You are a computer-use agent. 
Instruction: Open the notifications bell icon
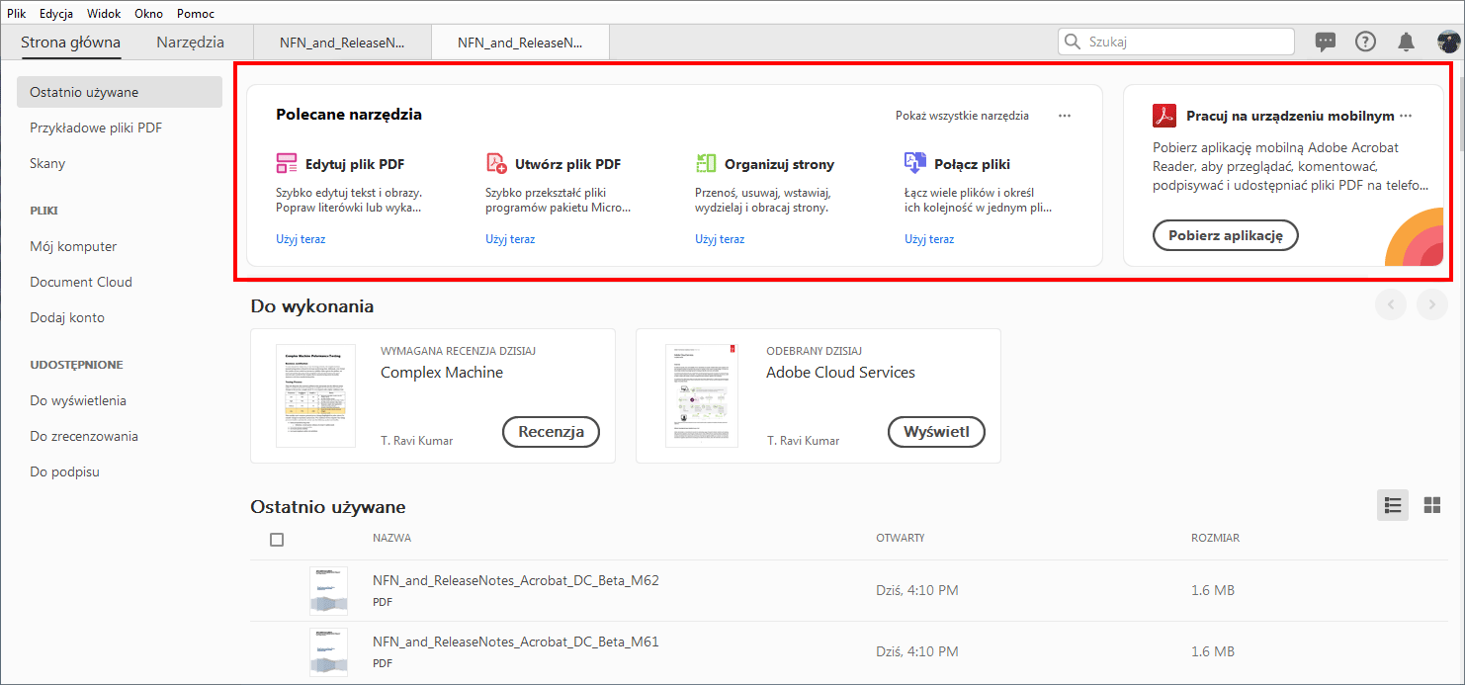(1406, 42)
